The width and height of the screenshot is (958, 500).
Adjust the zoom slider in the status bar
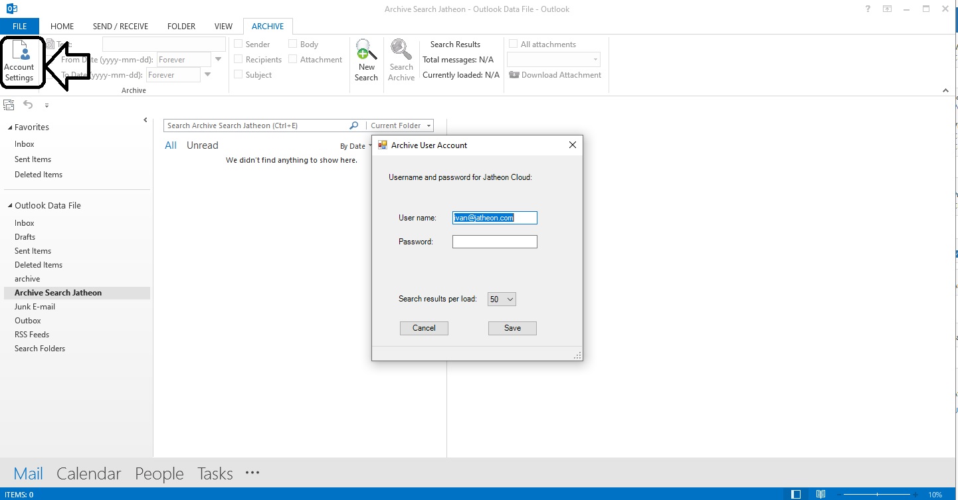click(877, 495)
